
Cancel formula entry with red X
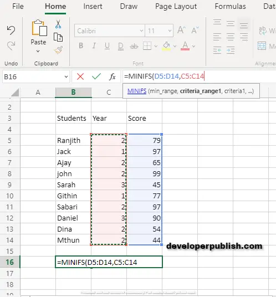[x=80, y=76]
